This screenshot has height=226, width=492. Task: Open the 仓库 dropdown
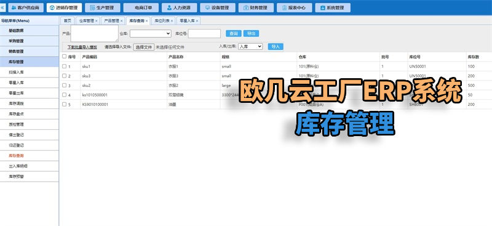click(x=150, y=33)
